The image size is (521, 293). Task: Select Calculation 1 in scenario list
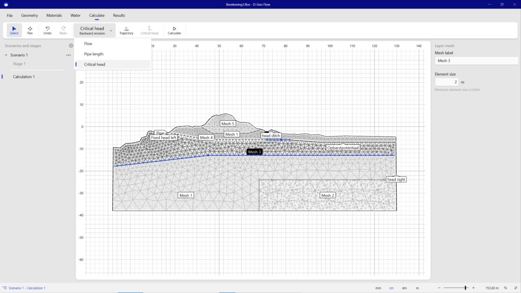pyautogui.click(x=24, y=77)
